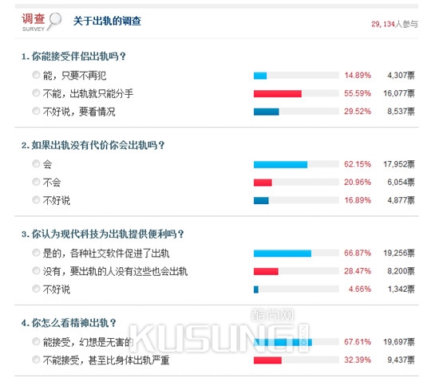Select radio option 能,只要不再犯
Image resolution: width=439 pixels, height=378 pixels.
[x=36, y=75]
